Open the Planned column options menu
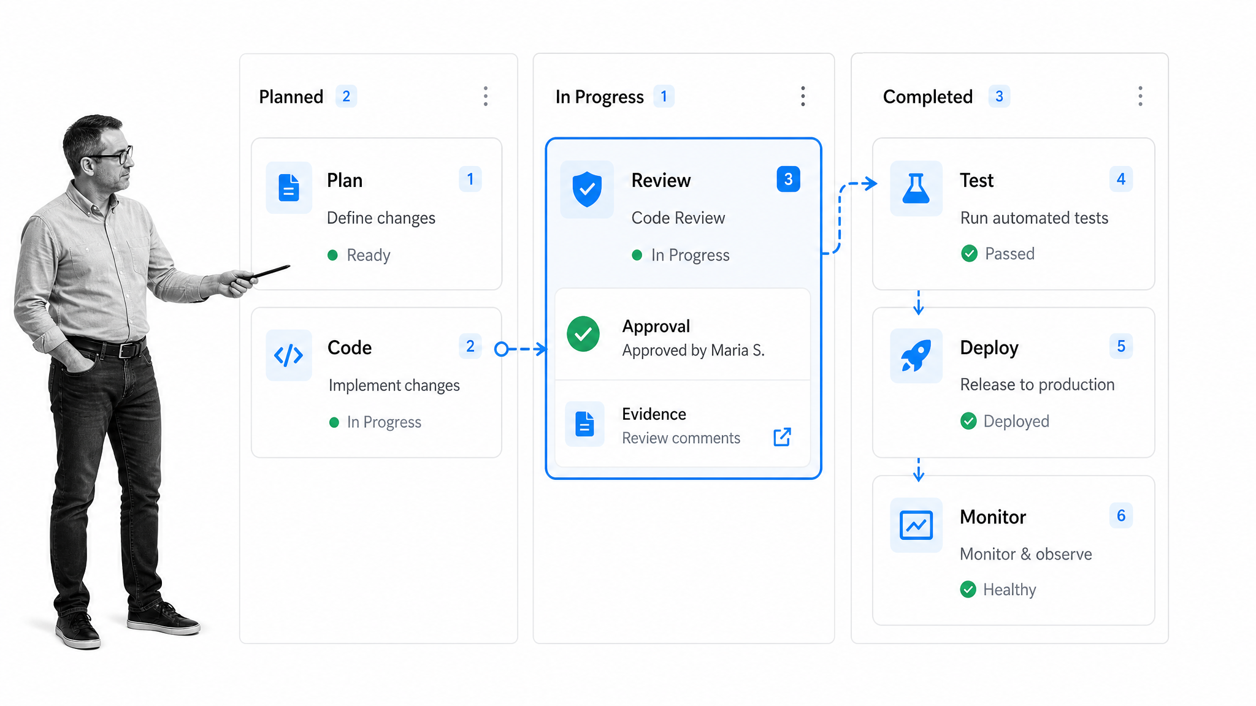Viewport: 1256px width, 706px height. [486, 96]
